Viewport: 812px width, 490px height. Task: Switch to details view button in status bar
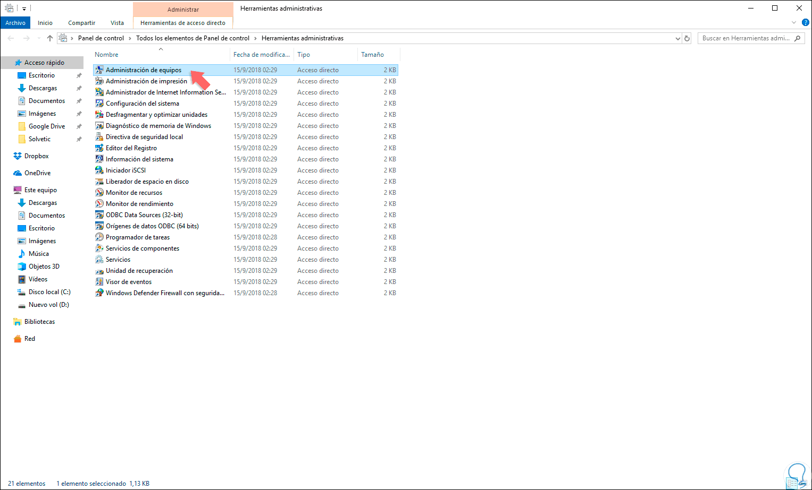pyautogui.click(x=792, y=484)
